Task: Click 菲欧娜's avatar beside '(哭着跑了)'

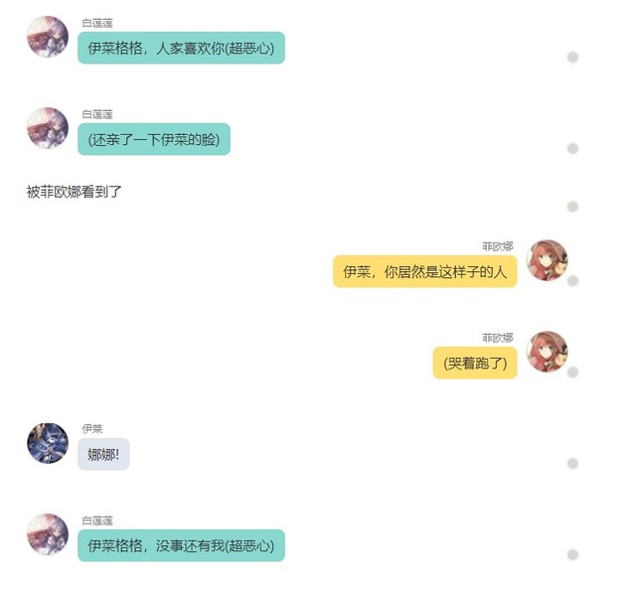Action: (x=547, y=352)
